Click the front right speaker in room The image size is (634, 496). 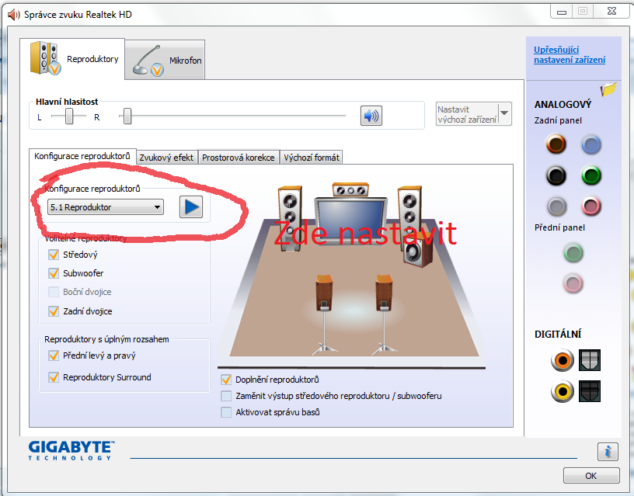410,212
